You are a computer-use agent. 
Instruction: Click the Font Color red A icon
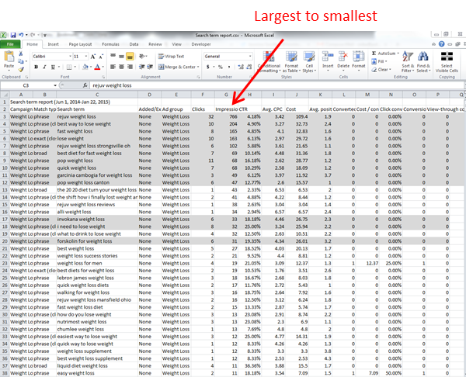click(97, 67)
